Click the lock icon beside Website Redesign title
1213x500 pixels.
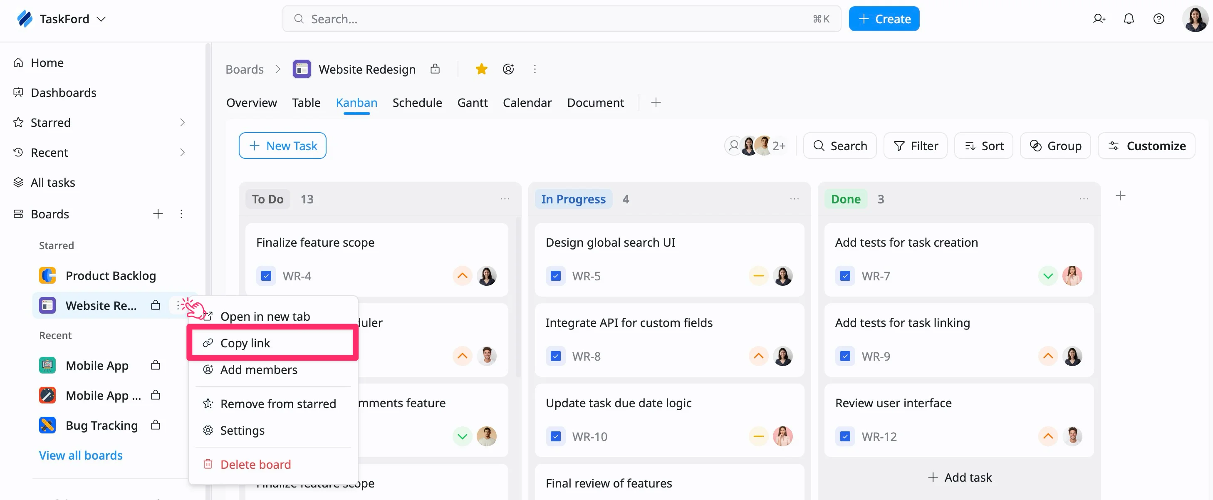[x=435, y=69]
